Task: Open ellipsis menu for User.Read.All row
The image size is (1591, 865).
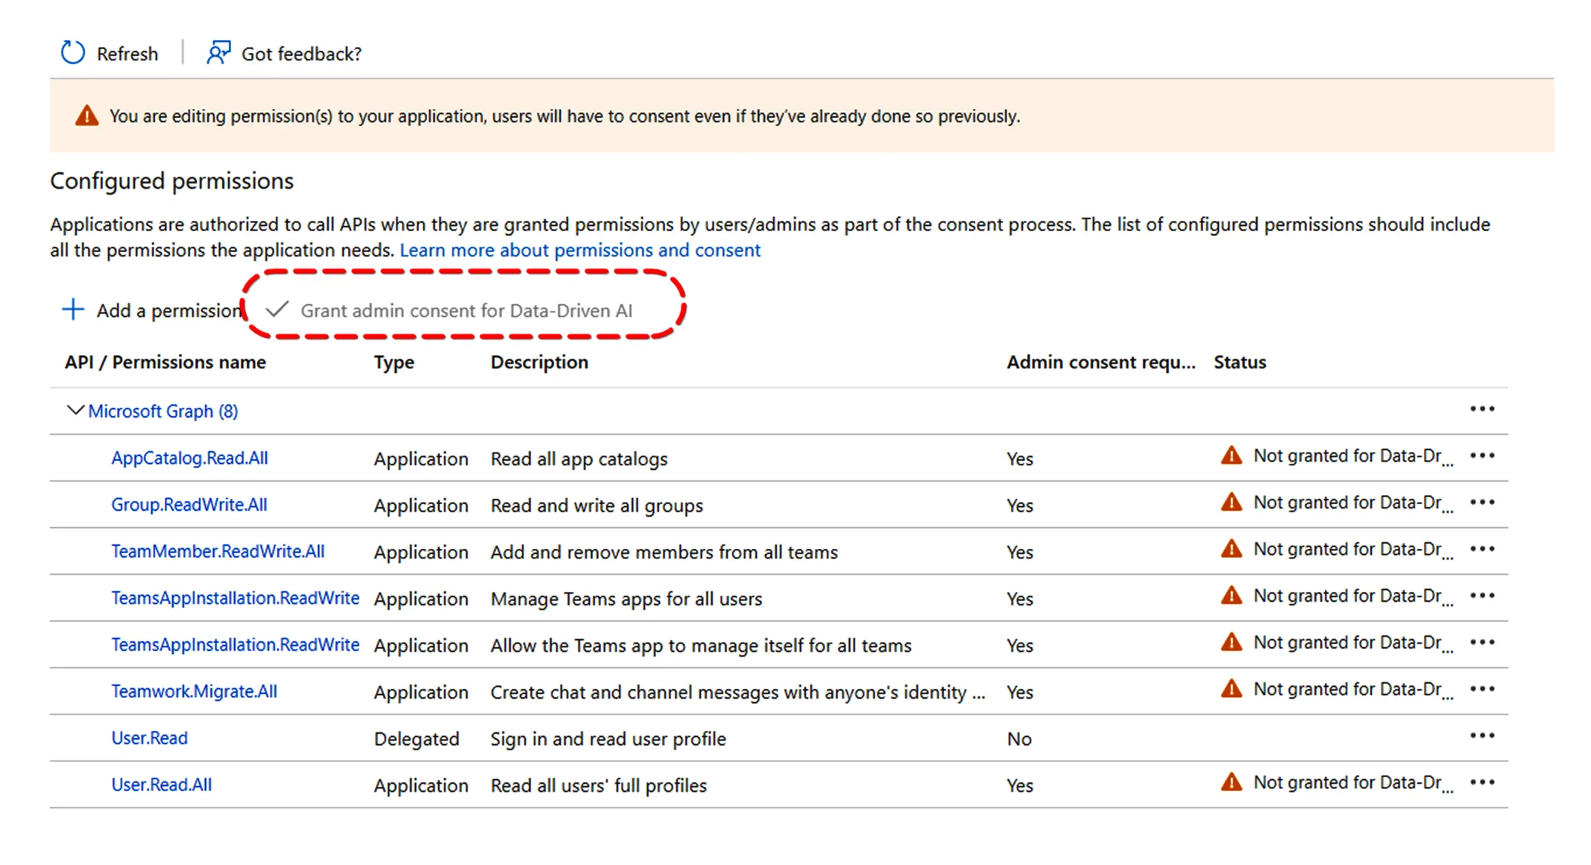Action: [1482, 783]
